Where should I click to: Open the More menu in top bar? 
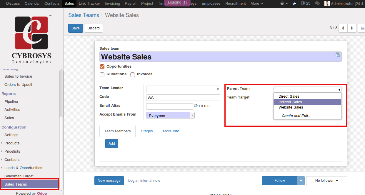coord(257,4)
